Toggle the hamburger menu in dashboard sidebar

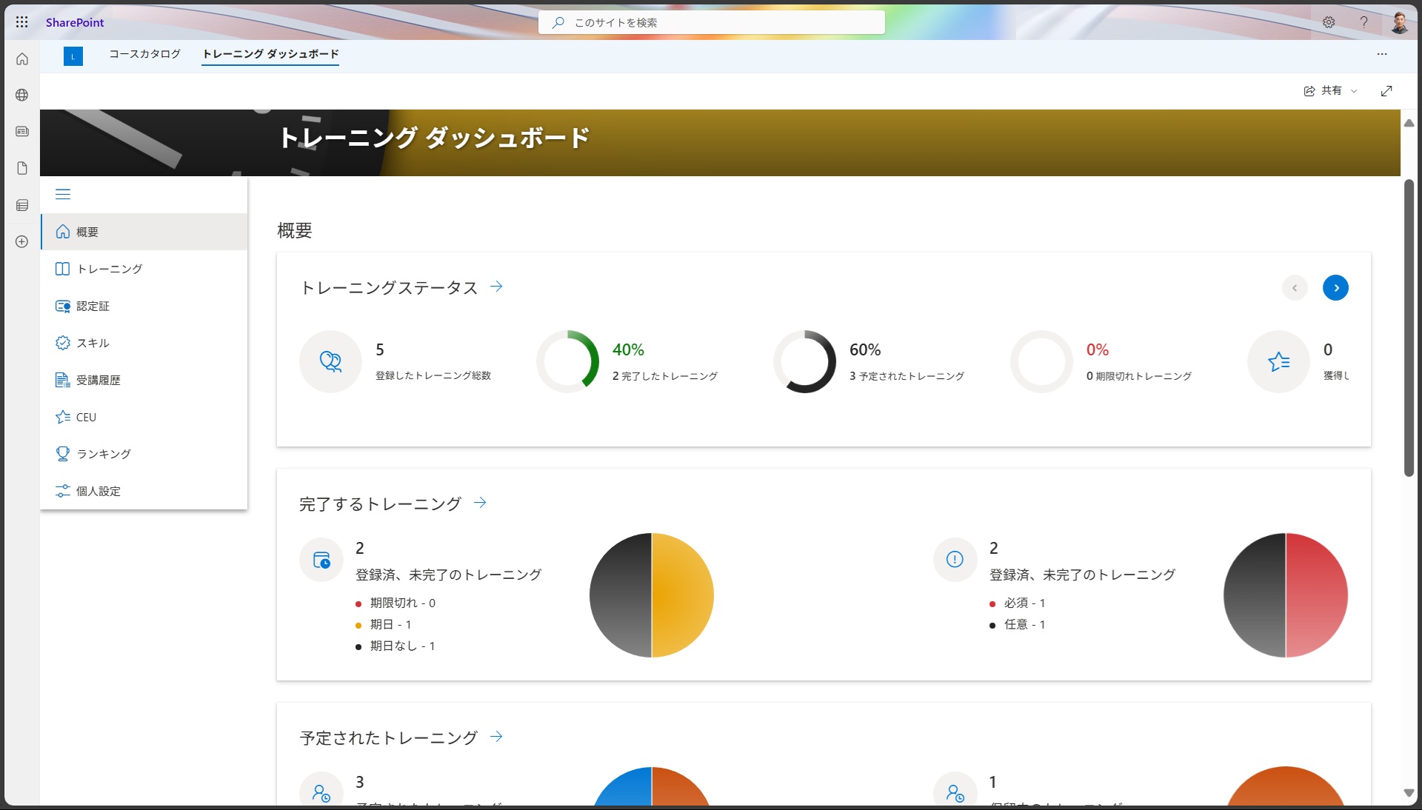click(63, 194)
